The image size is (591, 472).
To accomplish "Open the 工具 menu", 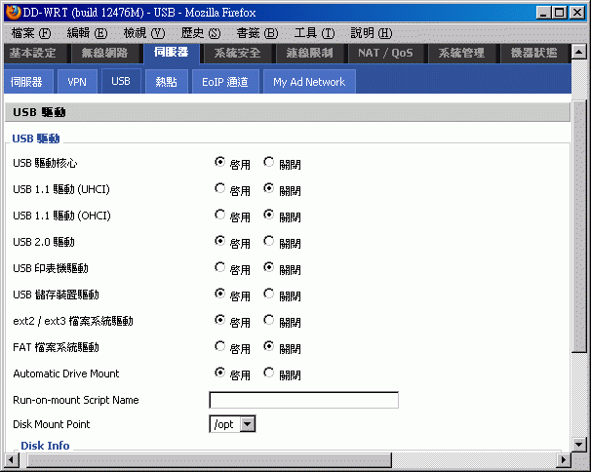I will tap(313, 33).
